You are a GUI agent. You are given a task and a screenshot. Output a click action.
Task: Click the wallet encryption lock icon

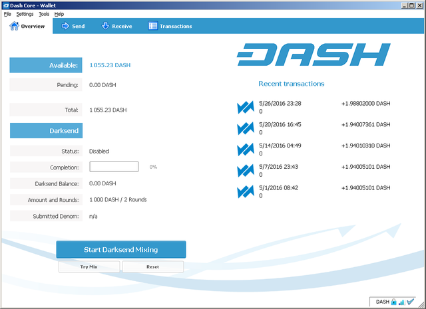[394, 302]
